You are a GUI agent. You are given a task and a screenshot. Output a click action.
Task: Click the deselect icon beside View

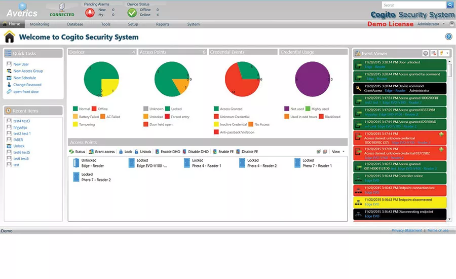click(x=325, y=152)
